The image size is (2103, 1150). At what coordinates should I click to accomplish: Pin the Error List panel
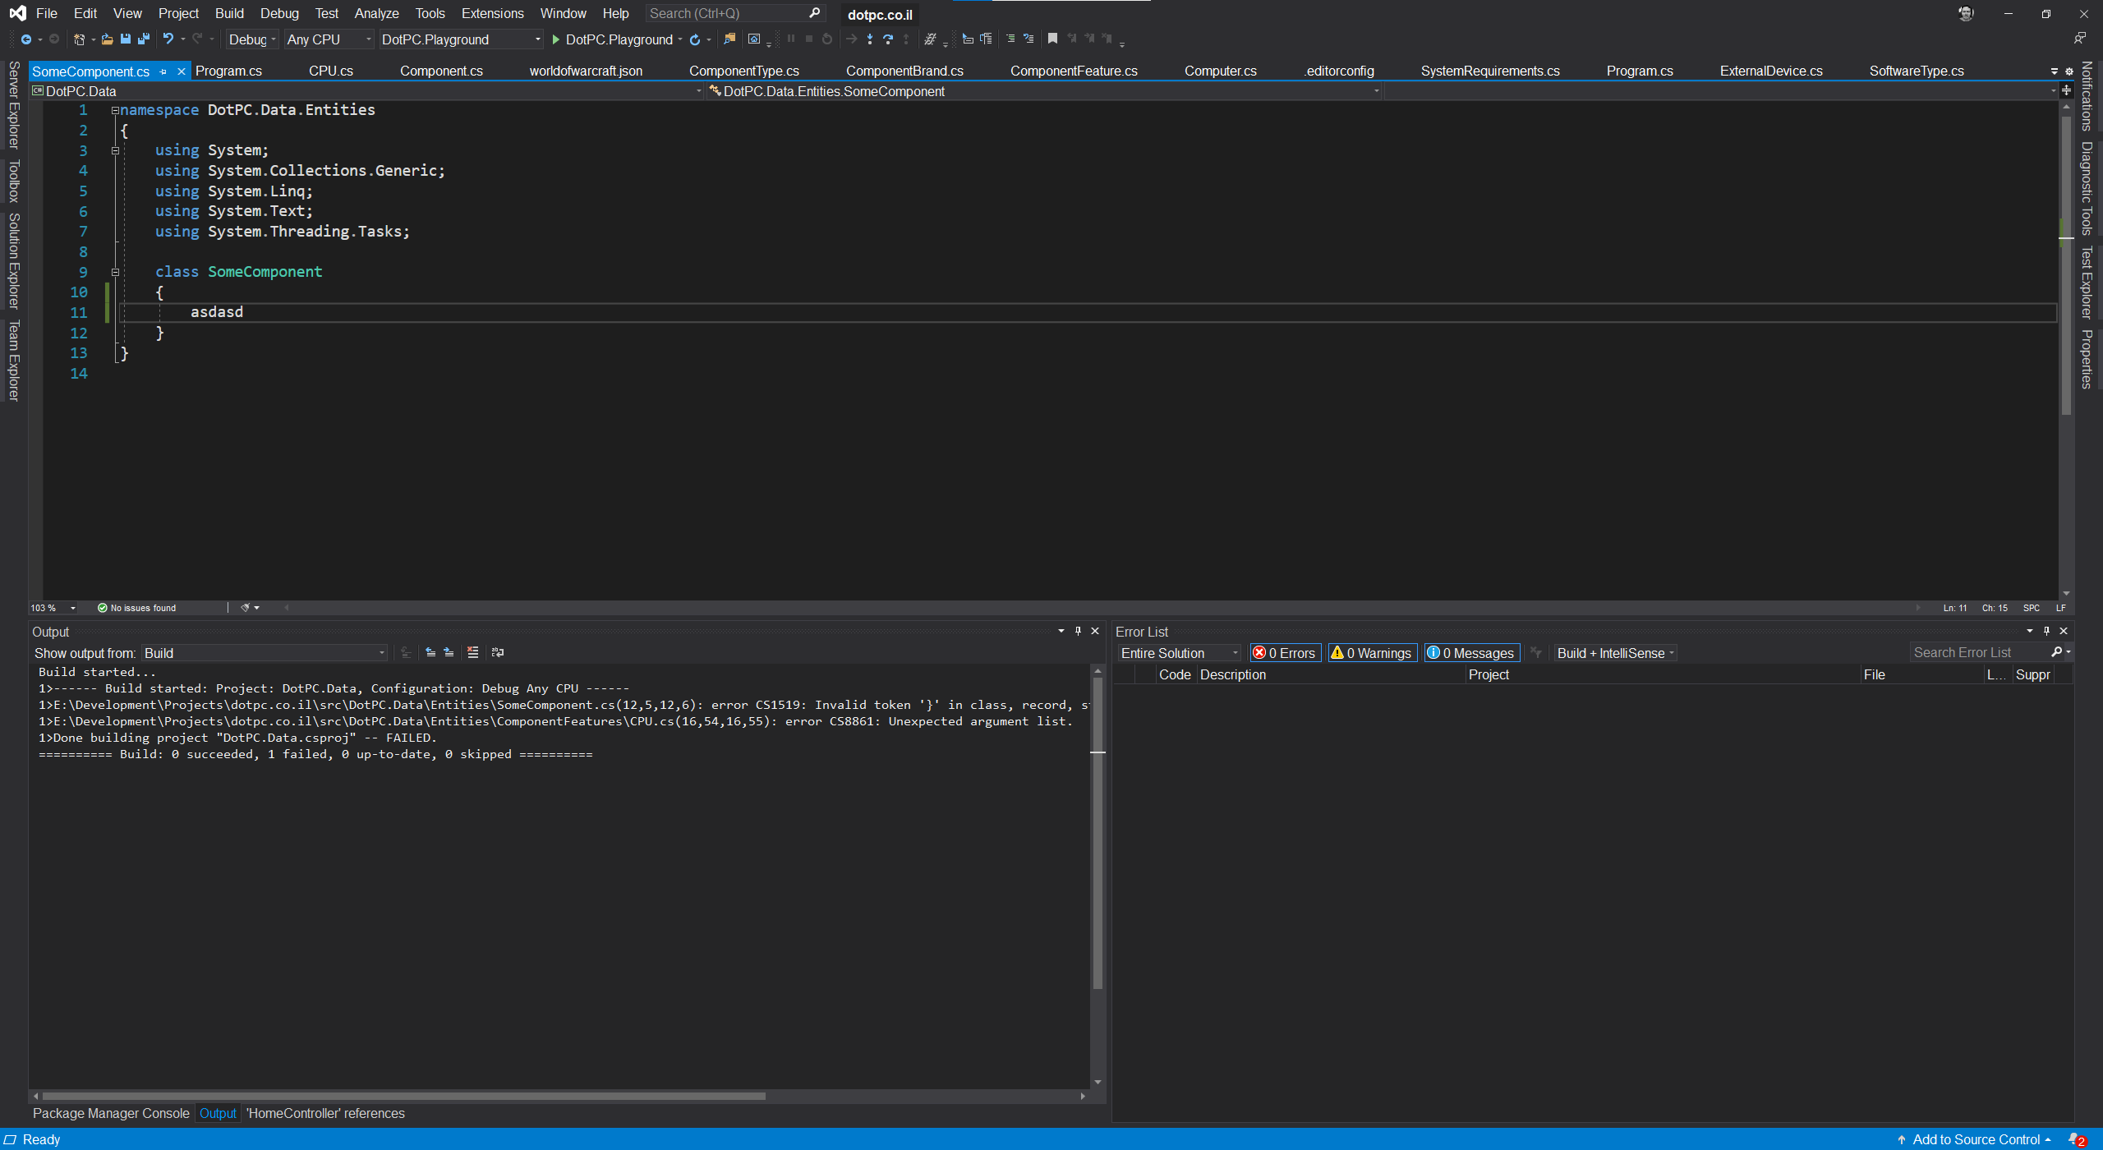tap(2046, 631)
